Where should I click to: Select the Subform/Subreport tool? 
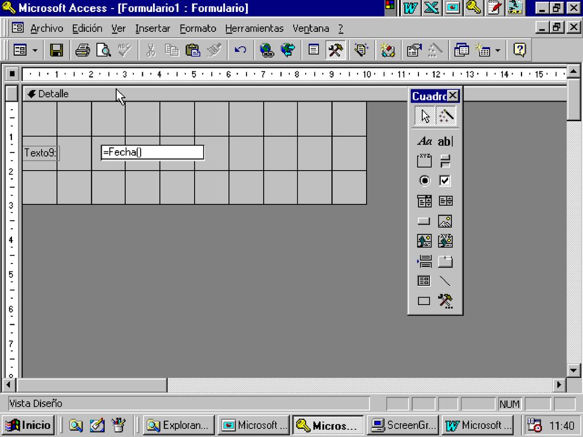pyautogui.click(x=425, y=281)
